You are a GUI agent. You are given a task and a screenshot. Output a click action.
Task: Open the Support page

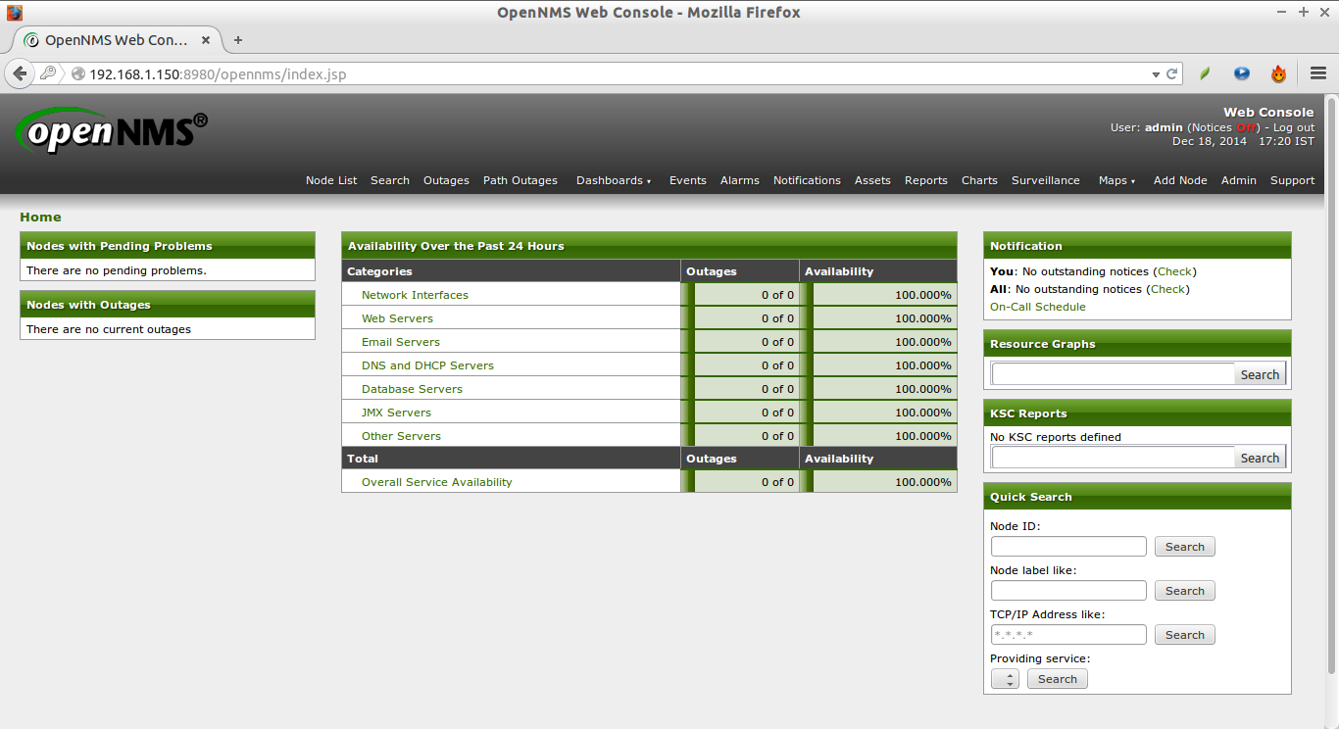pos(1292,180)
